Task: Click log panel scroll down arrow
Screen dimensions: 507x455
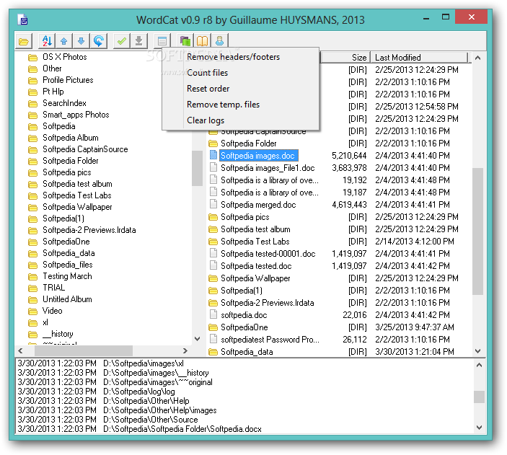Action: point(479,428)
